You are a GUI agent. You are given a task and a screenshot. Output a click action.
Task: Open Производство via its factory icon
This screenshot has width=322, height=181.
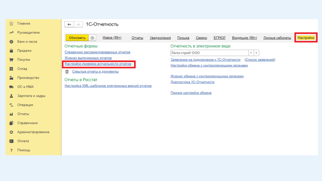(x=11, y=78)
